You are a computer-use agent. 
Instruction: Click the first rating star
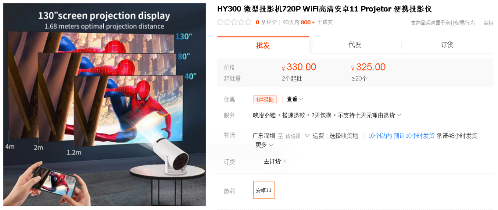tap(220, 22)
